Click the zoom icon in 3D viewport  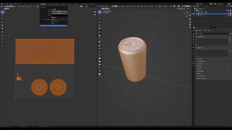pyautogui.click(x=190, y=19)
